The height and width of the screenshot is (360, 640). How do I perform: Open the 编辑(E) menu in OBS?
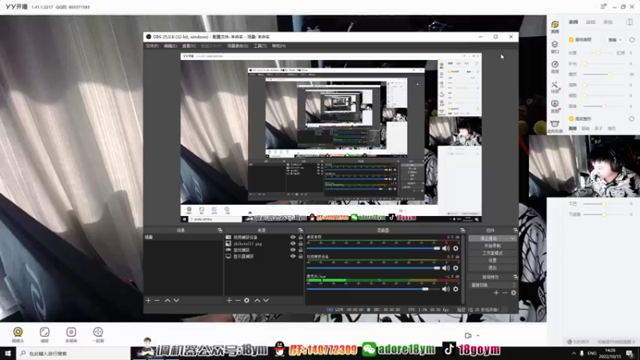click(170, 46)
